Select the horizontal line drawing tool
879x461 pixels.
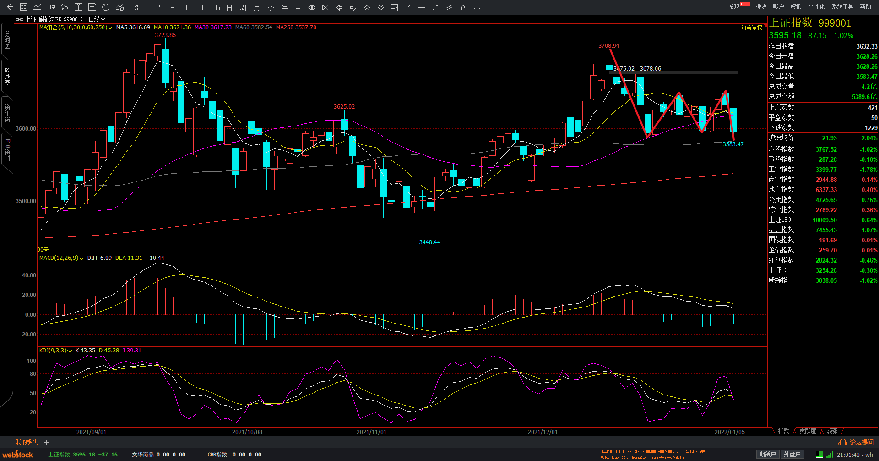coord(422,7)
